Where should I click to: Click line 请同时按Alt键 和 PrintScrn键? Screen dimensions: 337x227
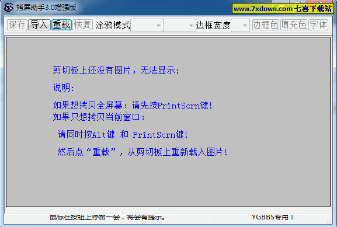[123, 135]
